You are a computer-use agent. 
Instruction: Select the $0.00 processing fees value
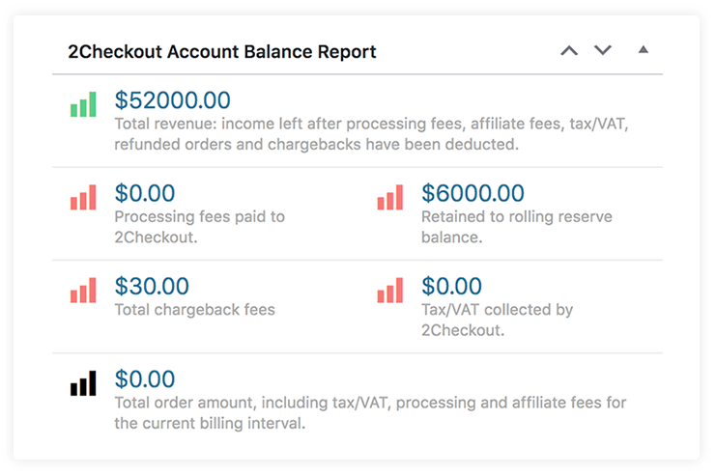pos(145,193)
